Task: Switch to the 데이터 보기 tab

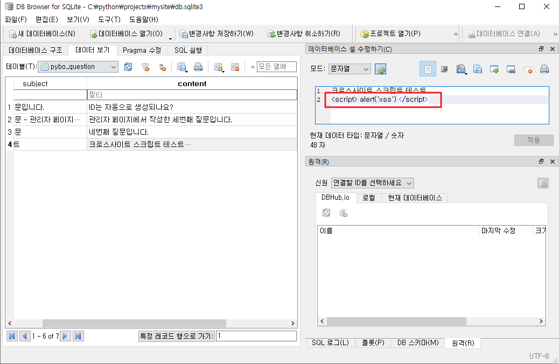Action: coord(92,50)
